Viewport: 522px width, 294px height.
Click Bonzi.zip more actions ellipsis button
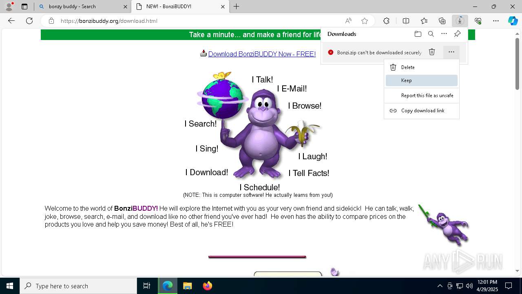[451, 52]
